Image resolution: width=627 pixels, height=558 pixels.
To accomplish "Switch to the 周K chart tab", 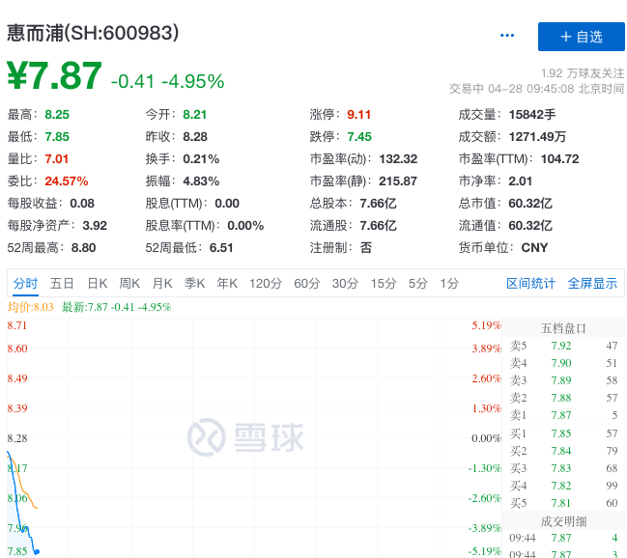I will click(129, 284).
